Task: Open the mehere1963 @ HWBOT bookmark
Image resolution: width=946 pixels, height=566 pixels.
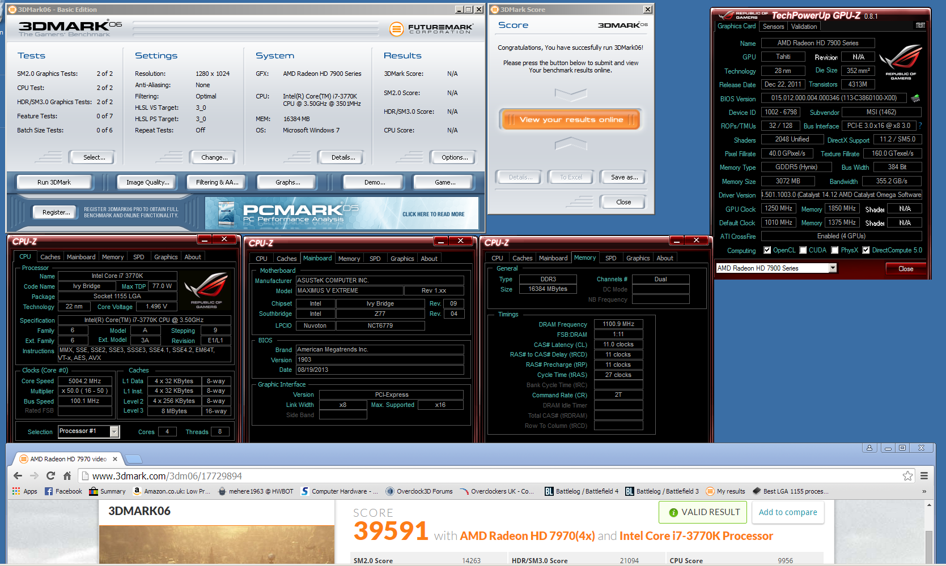Action: point(256,491)
